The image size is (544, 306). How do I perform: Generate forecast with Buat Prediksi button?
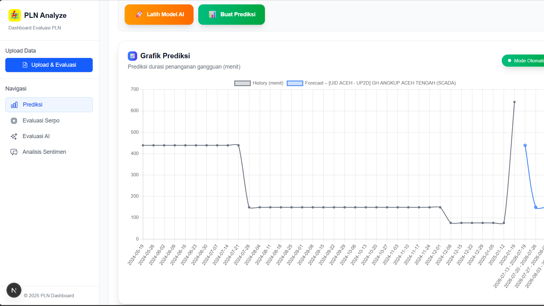231,14
